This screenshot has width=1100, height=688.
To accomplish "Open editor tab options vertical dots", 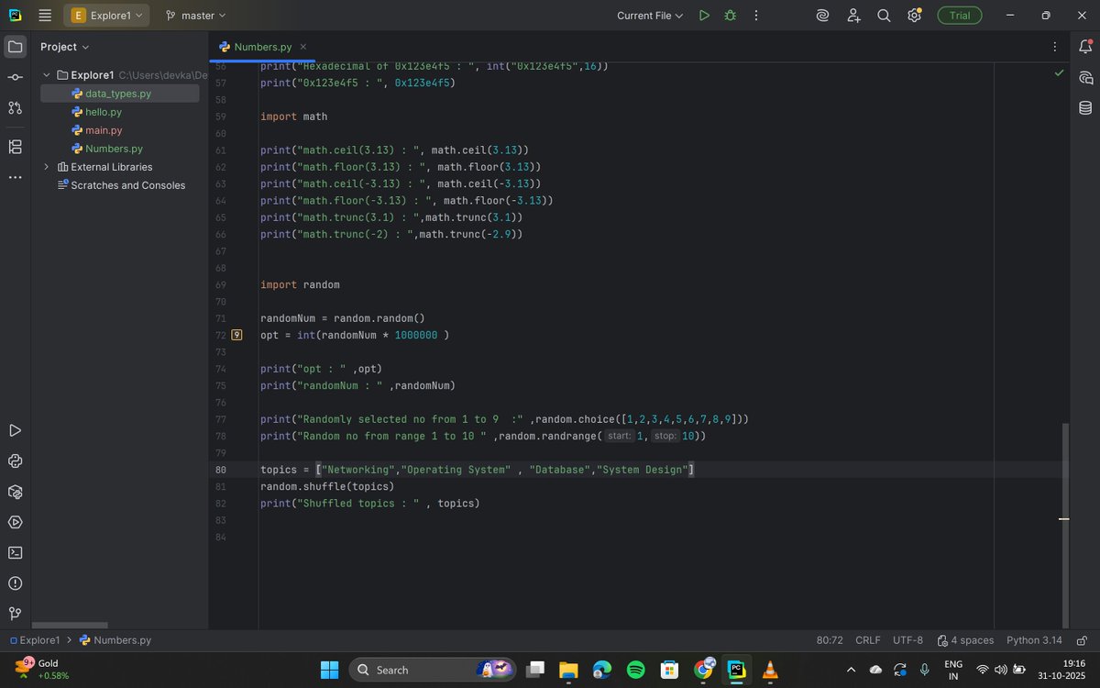I will (1055, 47).
